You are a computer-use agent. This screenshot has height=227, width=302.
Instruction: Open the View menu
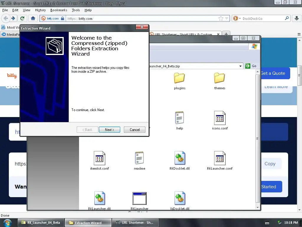27,10
